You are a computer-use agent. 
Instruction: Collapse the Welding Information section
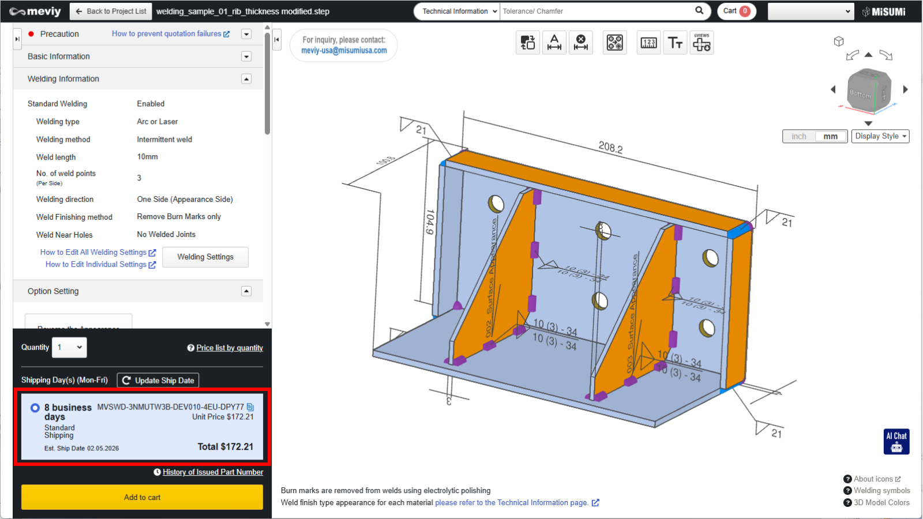(x=246, y=79)
